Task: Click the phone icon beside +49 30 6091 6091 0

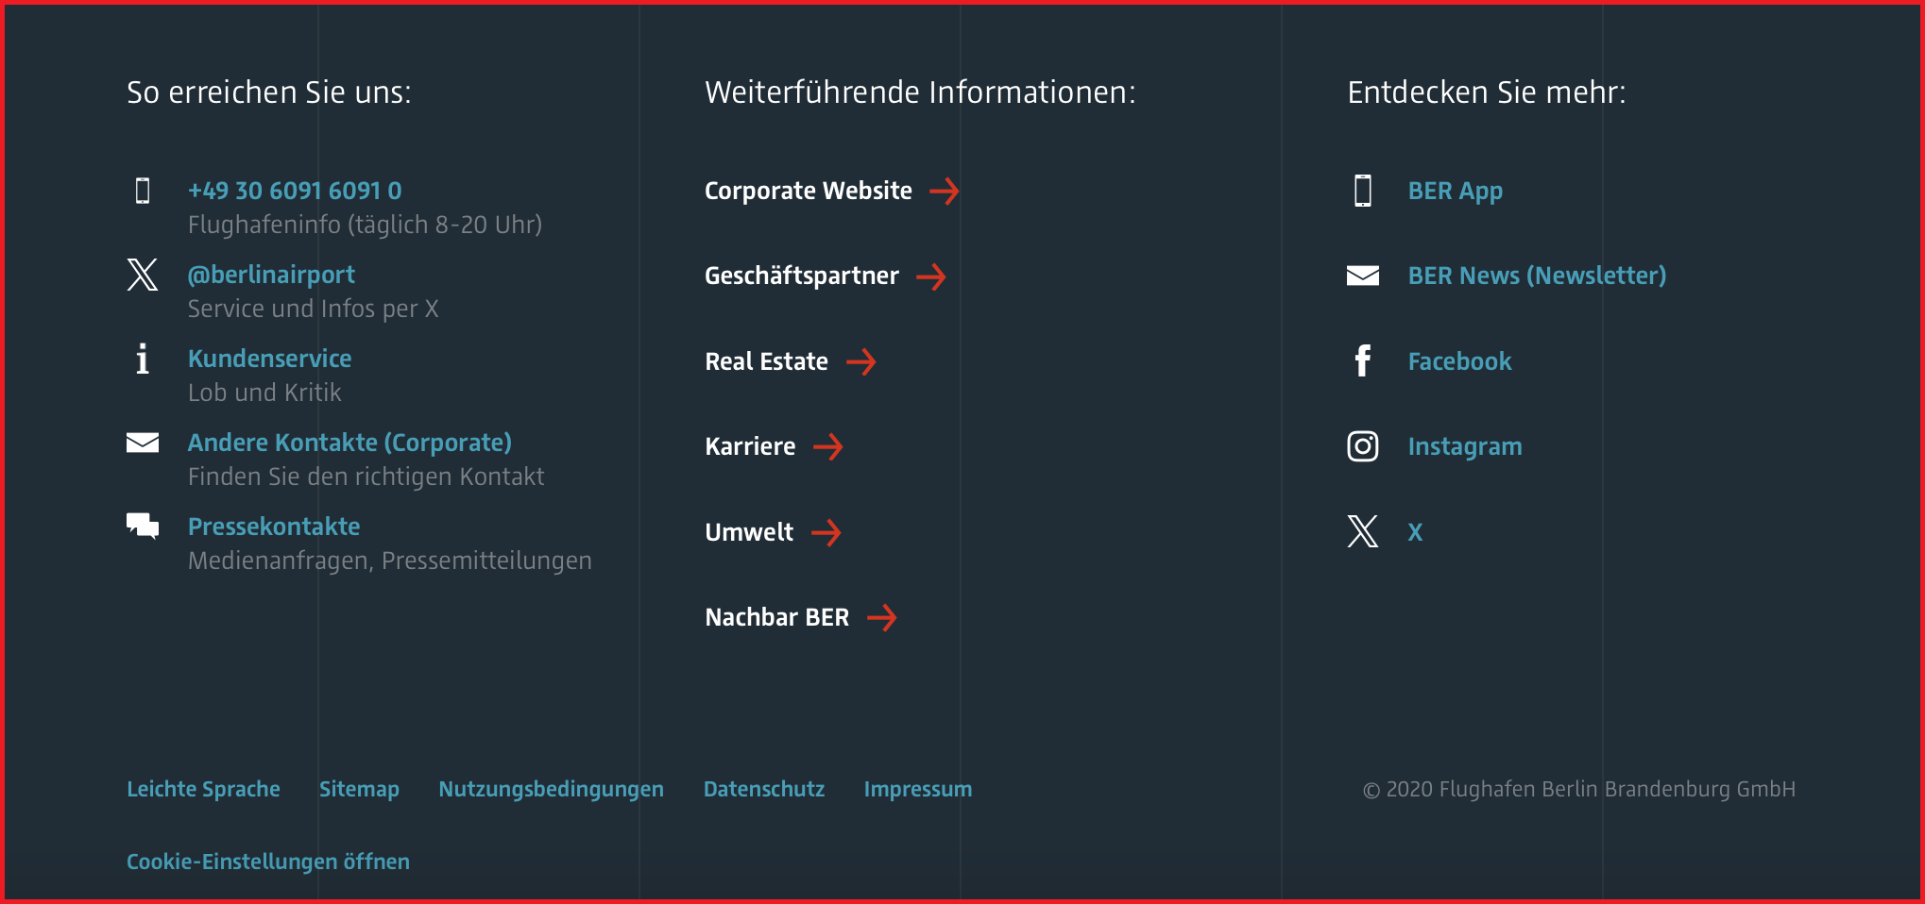Action: [x=143, y=191]
